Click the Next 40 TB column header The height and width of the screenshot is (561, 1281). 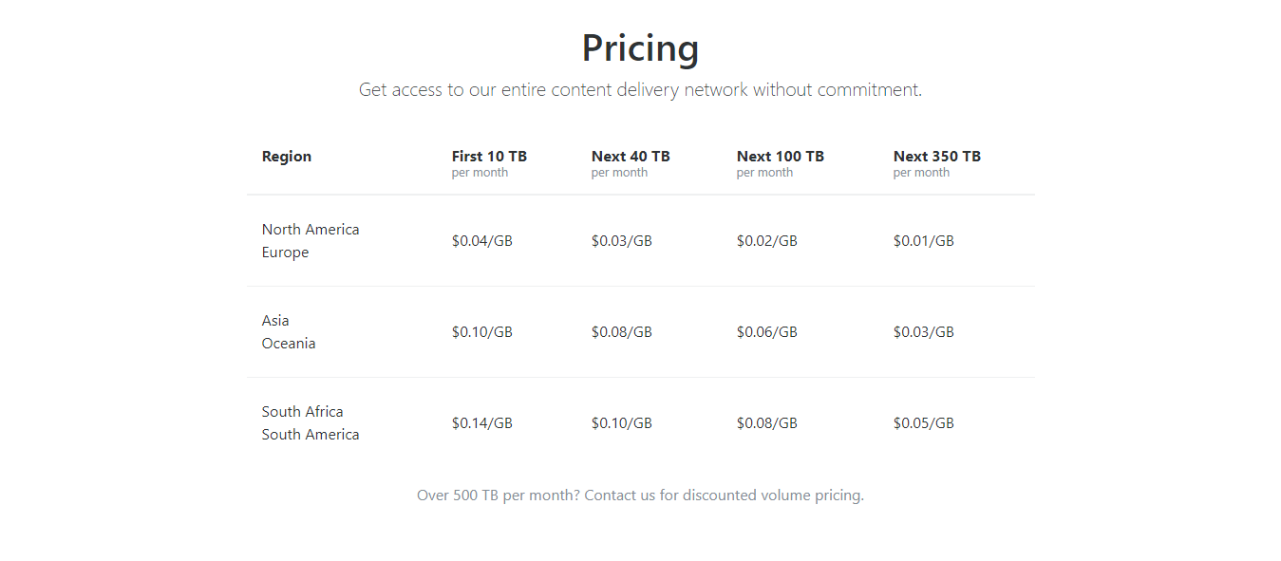[631, 157]
